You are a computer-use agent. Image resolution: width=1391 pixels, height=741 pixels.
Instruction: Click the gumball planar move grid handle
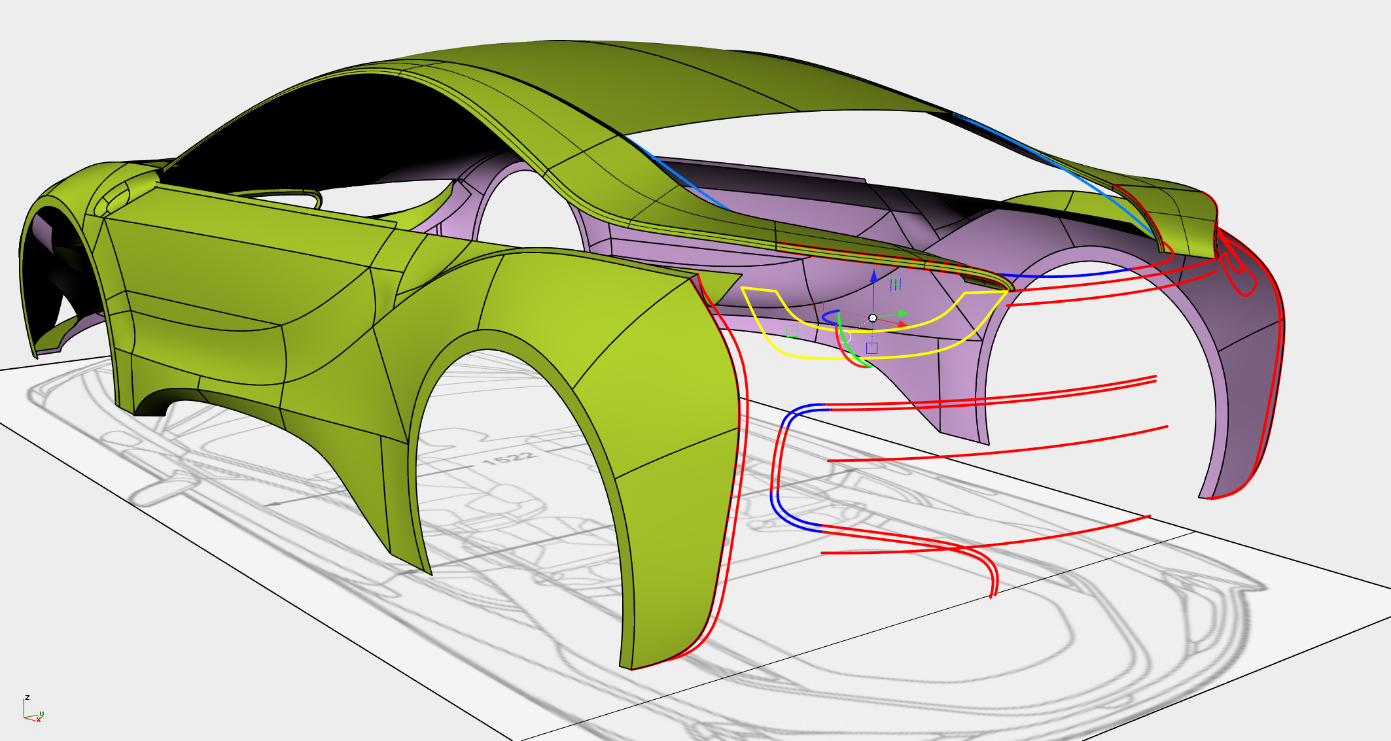coord(896,284)
